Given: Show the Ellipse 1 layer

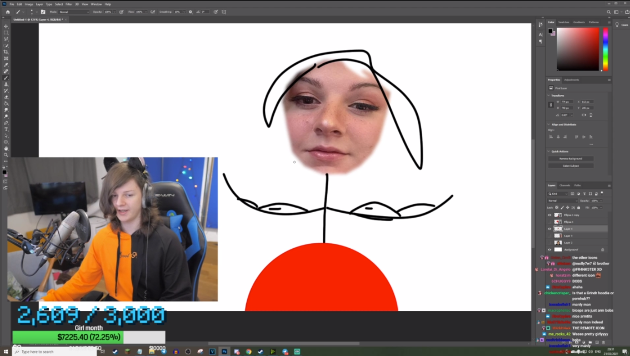Looking at the screenshot, I should [x=549, y=222].
